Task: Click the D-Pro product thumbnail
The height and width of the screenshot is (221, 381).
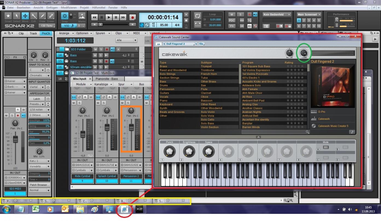Action: [333, 86]
